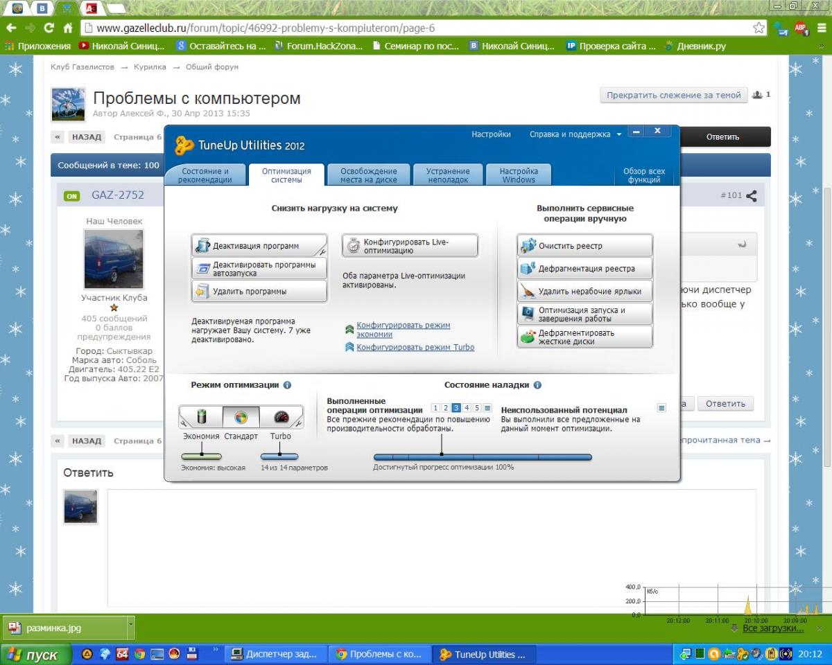Image resolution: width=832 pixels, height=665 pixels.
Task: Open the Состояние и рекомендации tab
Action: click(x=205, y=175)
